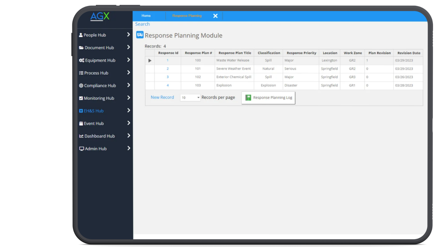
Task: Expand the Process Hub chevron
Action: click(x=128, y=72)
